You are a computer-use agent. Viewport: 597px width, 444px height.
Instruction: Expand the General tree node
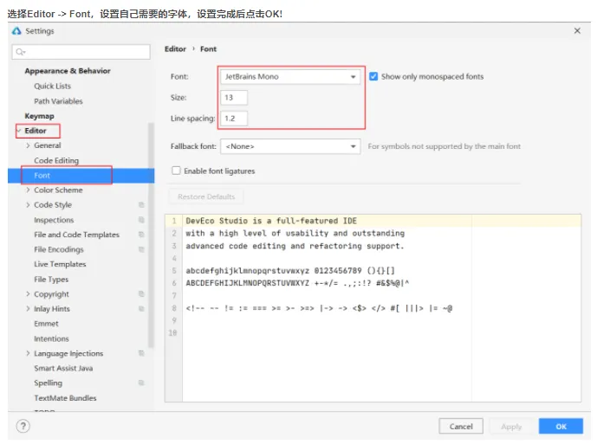[28, 145]
